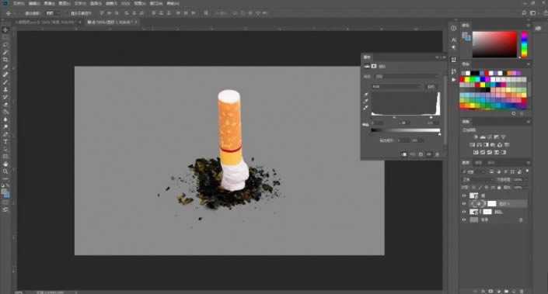Click the Auto button in Levels

pos(431,86)
